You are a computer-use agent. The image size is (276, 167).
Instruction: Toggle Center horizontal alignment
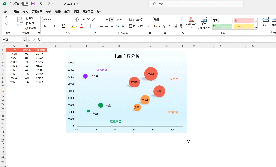[106, 27]
